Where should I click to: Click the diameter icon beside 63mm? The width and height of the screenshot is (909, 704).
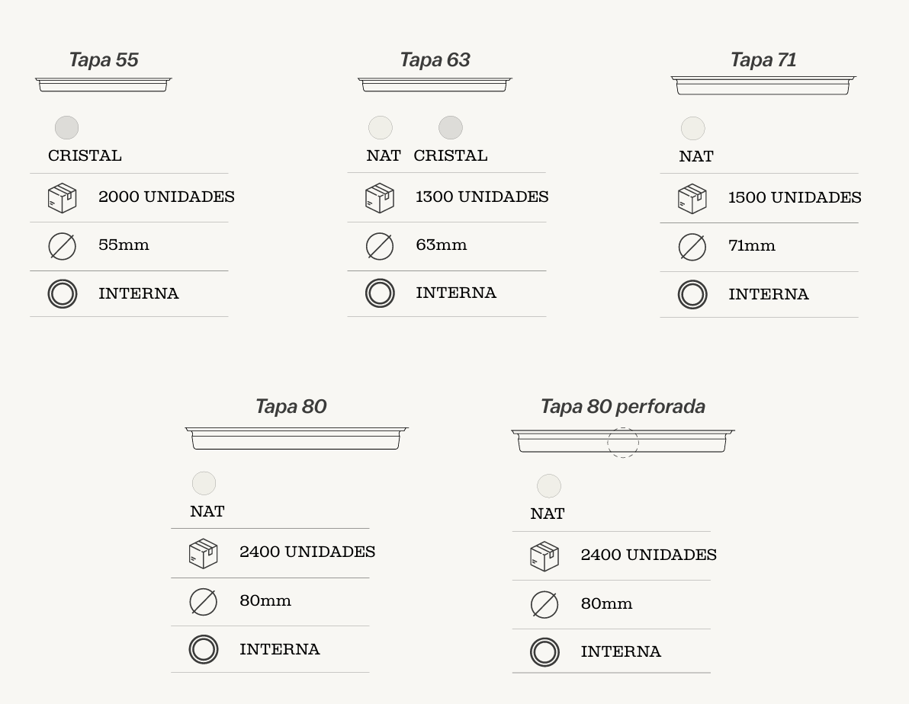(x=380, y=246)
